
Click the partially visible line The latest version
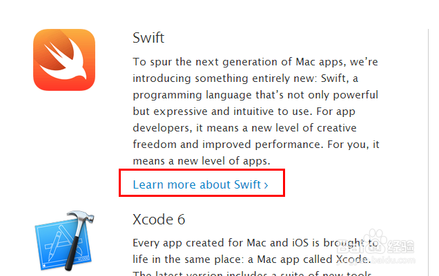click(252, 273)
